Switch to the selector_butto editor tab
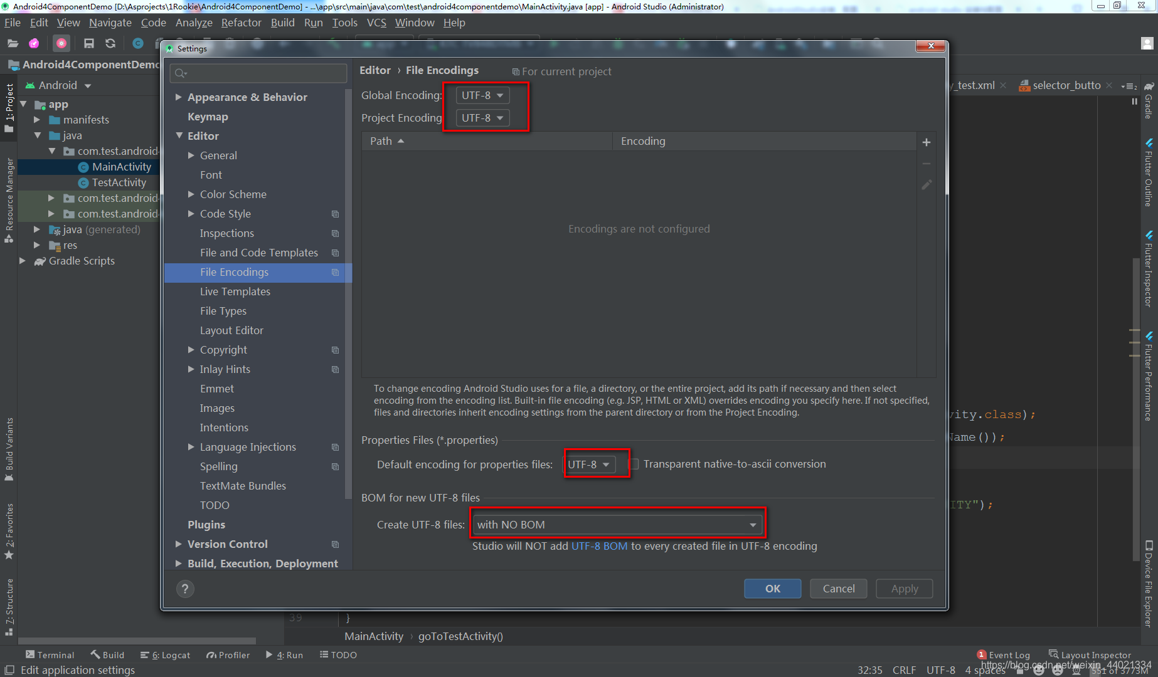The image size is (1158, 677). (1066, 85)
